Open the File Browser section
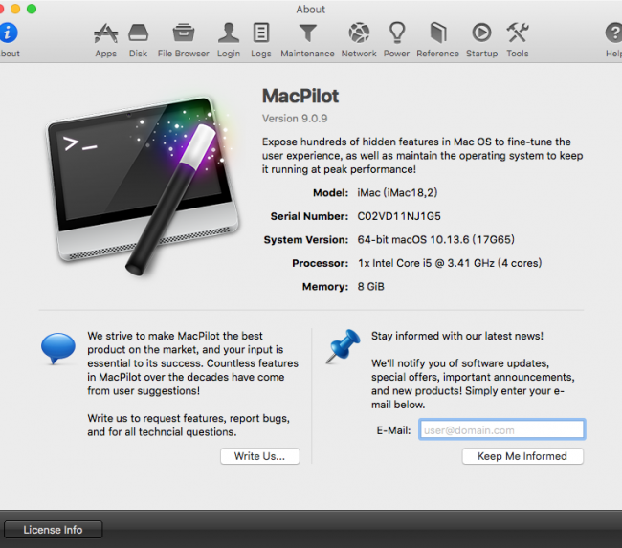Viewport: 622px width, 548px height. pos(184,39)
